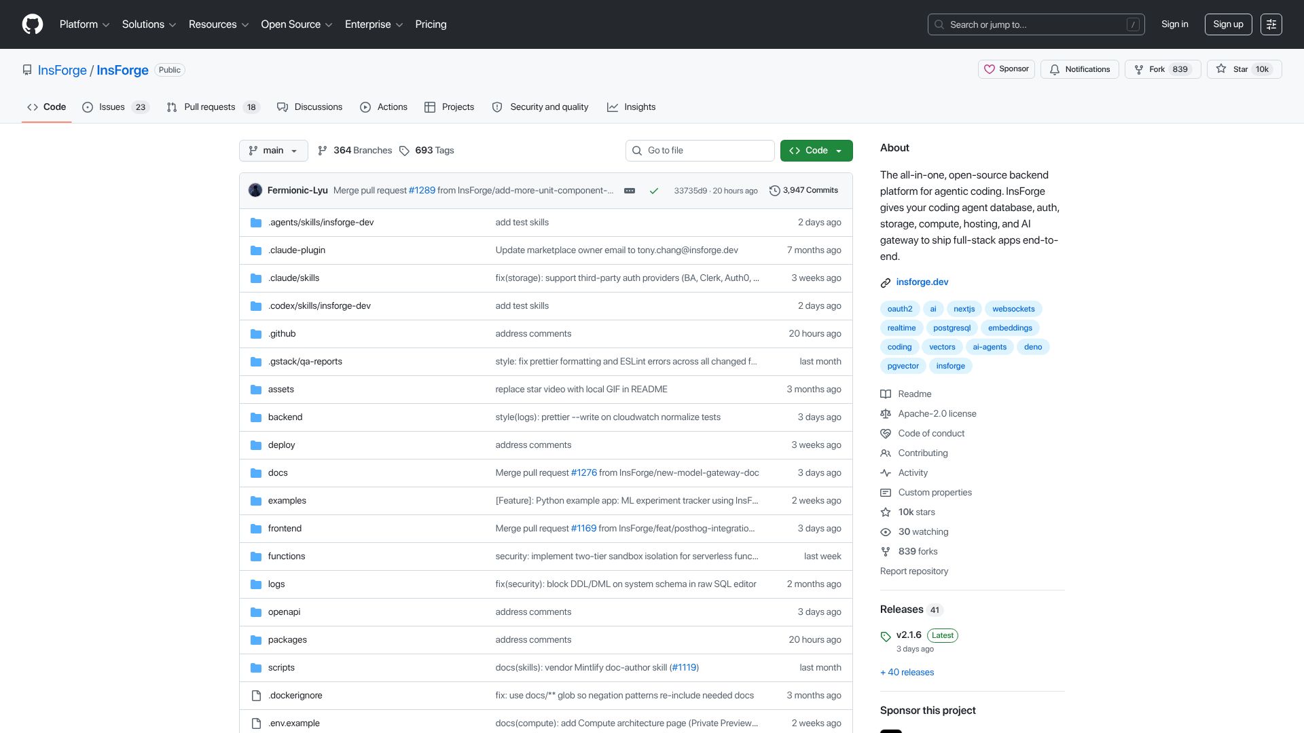Viewport: 1304px width, 733px height.
Task: View the Apache-2.0 license
Action: point(928,413)
